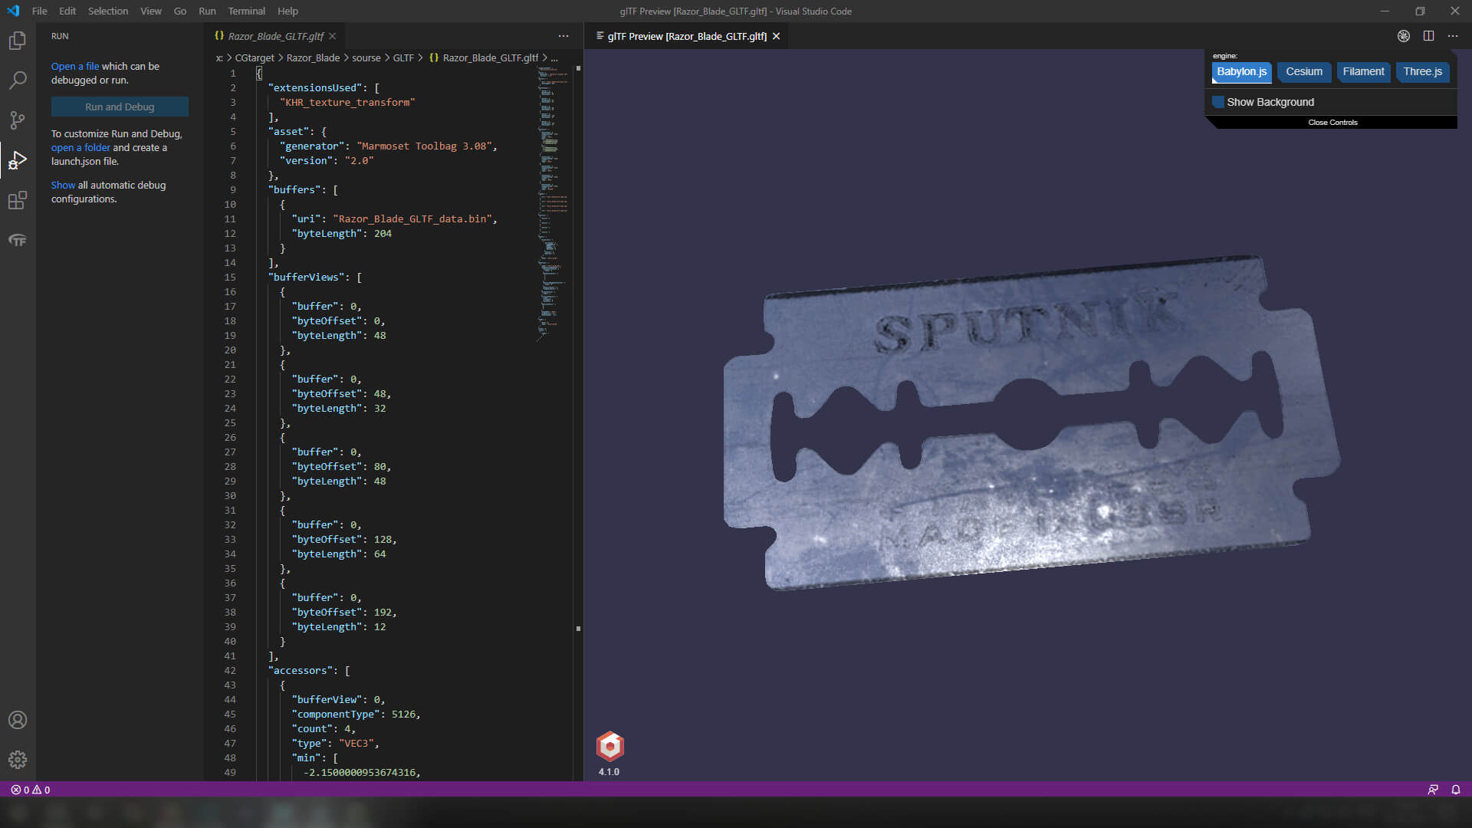Open the Accounts icon
1472x828 pixels.
tap(17, 720)
